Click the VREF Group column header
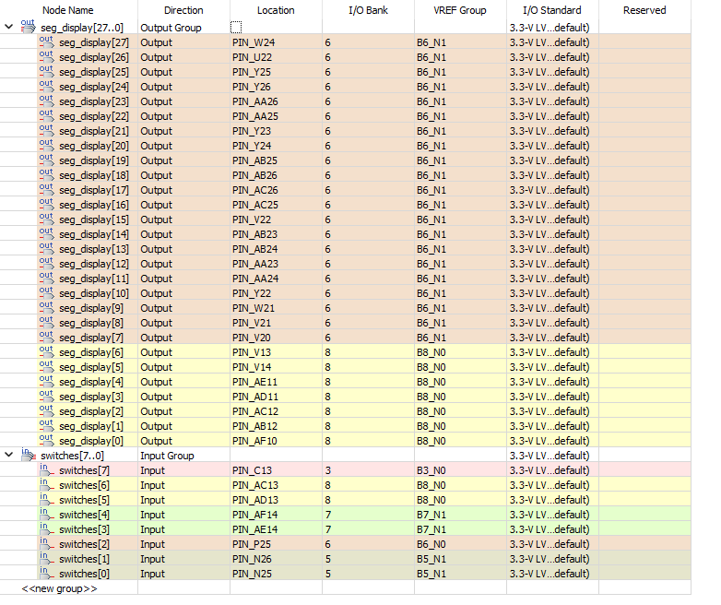This screenshot has width=721, height=605. coord(459,10)
